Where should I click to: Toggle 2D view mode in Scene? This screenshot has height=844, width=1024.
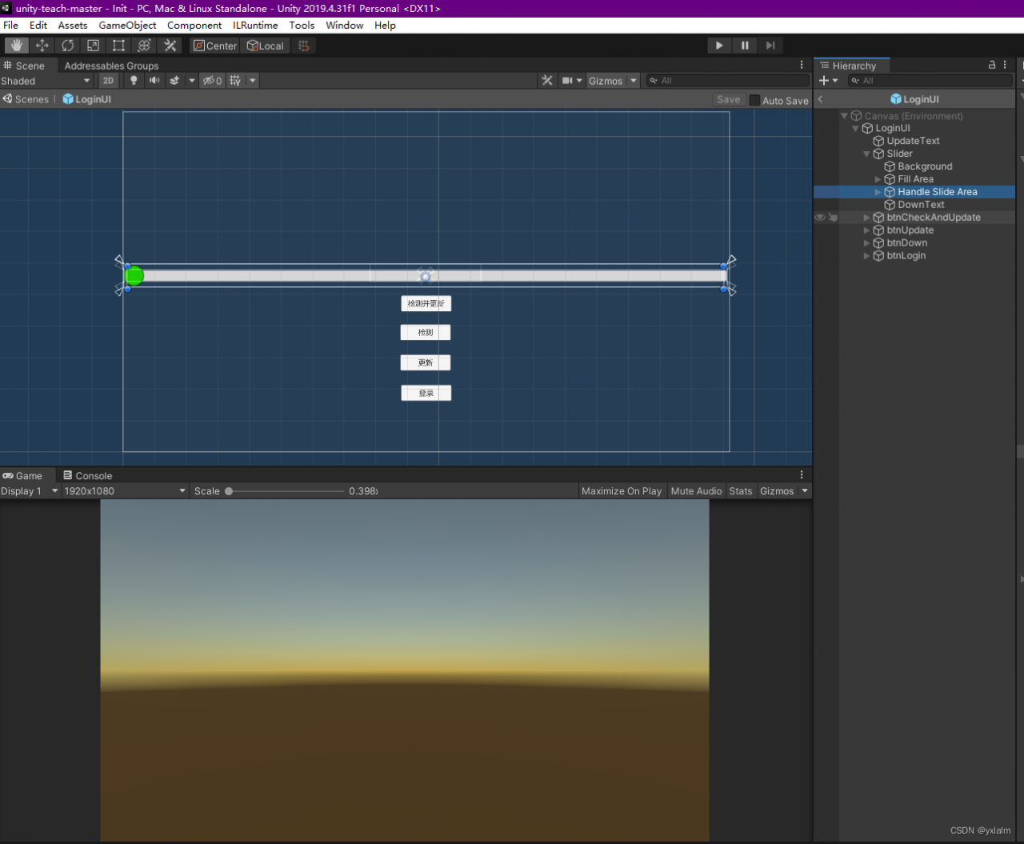[108, 81]
